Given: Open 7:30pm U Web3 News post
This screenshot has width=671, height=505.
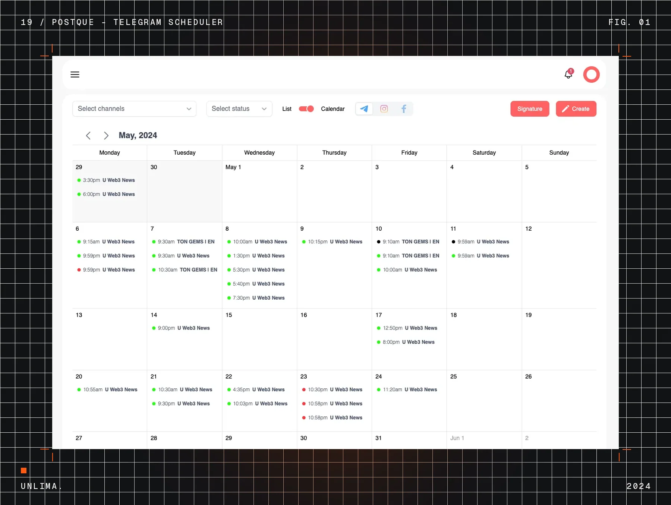Looking at the screenshot, I should 256,298.
